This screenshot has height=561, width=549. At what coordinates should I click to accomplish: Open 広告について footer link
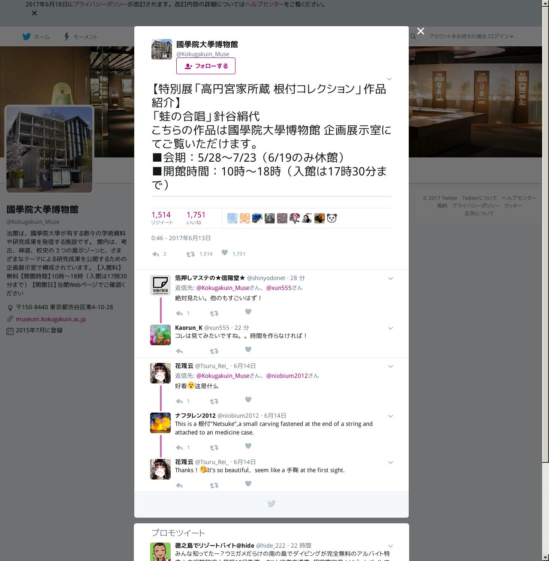(480, 214)
